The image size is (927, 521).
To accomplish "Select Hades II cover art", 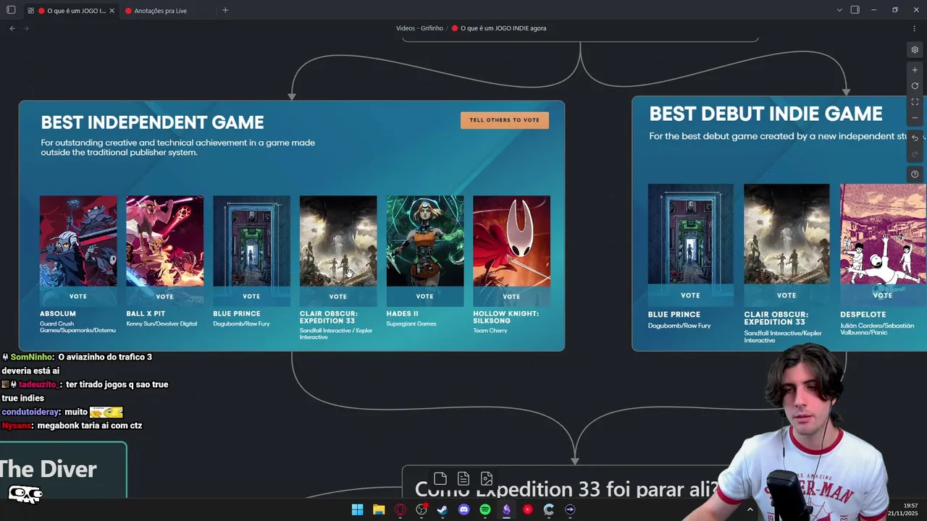I will tap(425, 242).
